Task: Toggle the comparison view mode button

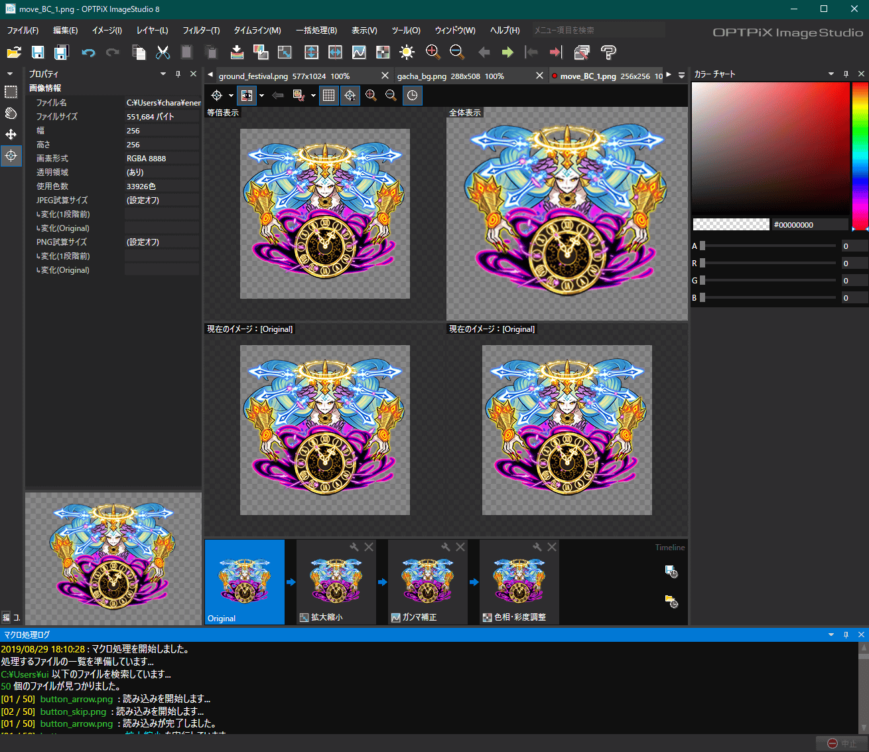Action: click(246, 96)
